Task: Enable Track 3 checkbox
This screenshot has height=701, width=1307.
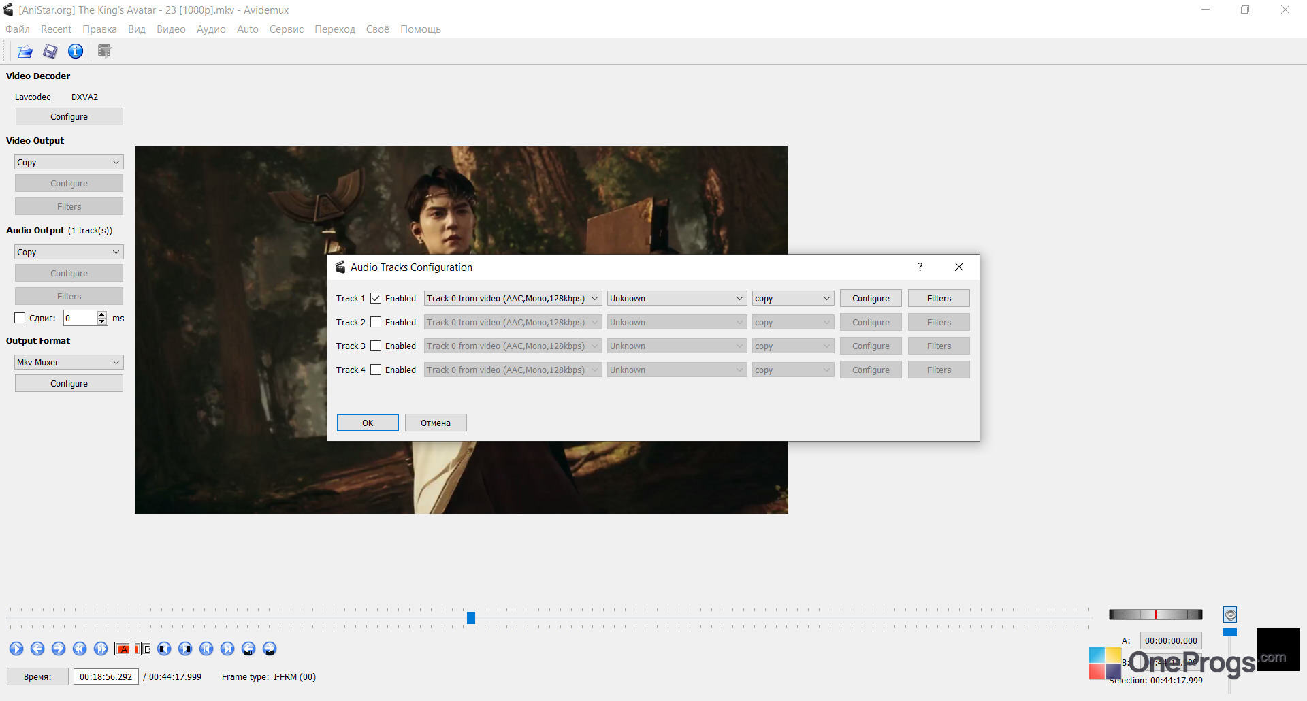Action: 376,346
